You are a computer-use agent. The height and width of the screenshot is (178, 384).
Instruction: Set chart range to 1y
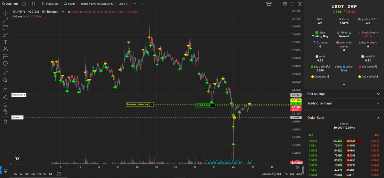pos(21,174)
